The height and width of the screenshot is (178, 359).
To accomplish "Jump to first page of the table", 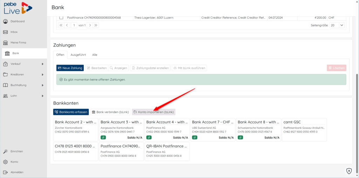I will tap(61, 25).
